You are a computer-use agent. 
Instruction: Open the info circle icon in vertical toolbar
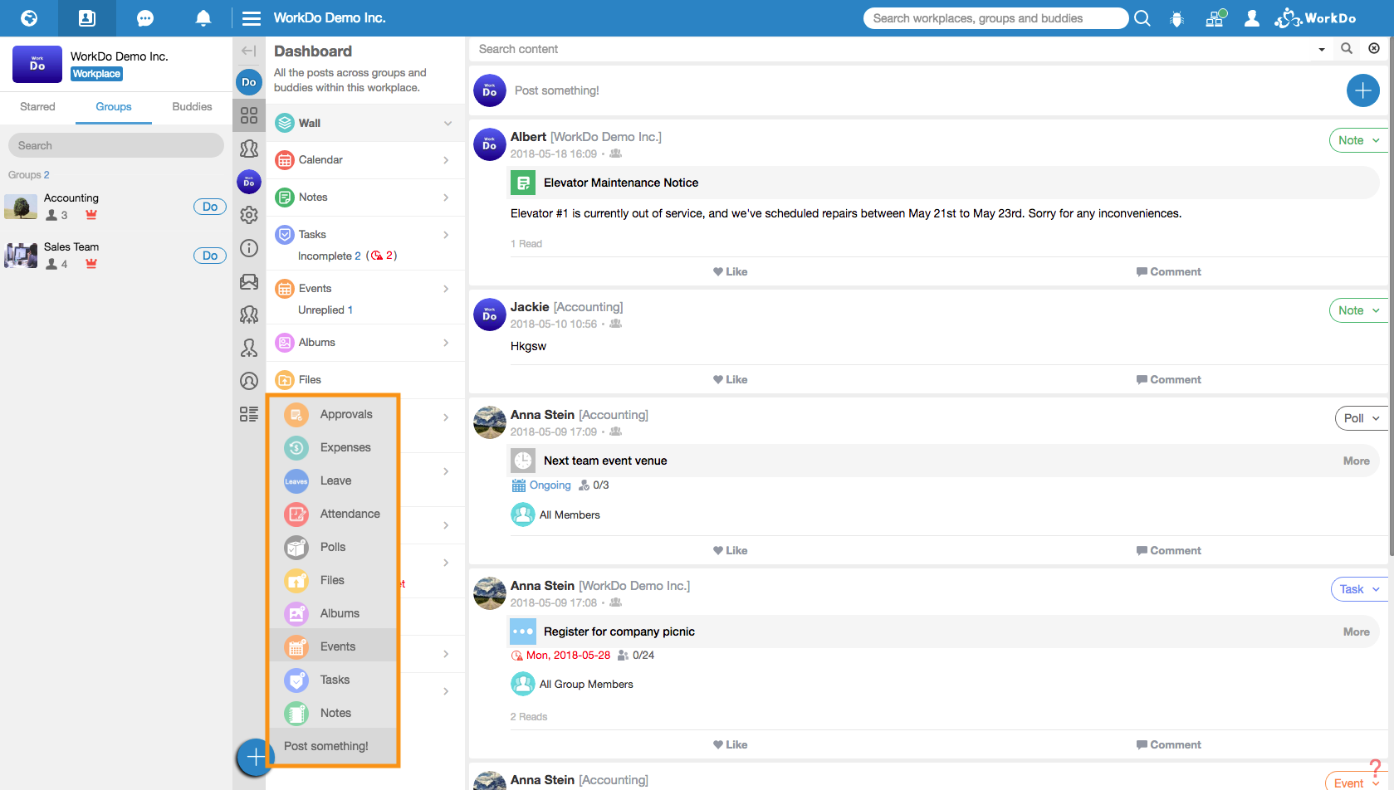click(x=249, y=248)
